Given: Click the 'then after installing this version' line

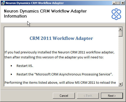Looking at the screenshot, I should [x=54, y=57].
